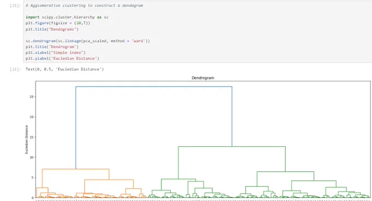Select the input cell prompt [21]
The height and width of the screenshot is (201, 372).
tap(15, 5)
